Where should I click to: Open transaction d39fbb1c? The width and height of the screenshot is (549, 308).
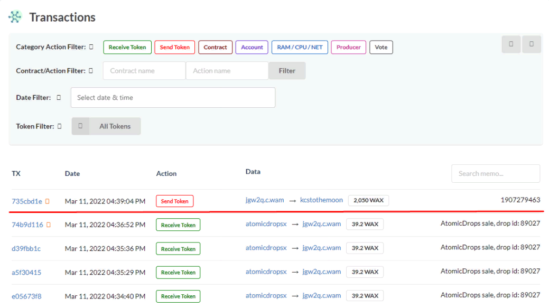[x=26, y=248]
